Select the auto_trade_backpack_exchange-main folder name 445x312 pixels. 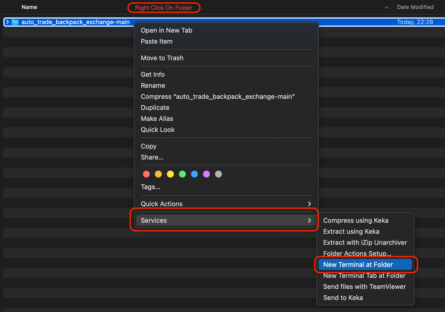pos(76,22)
